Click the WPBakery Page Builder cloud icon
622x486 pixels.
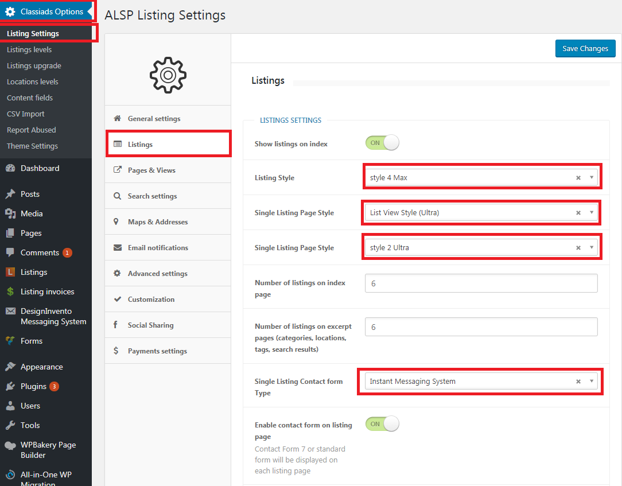pos(10,445)
